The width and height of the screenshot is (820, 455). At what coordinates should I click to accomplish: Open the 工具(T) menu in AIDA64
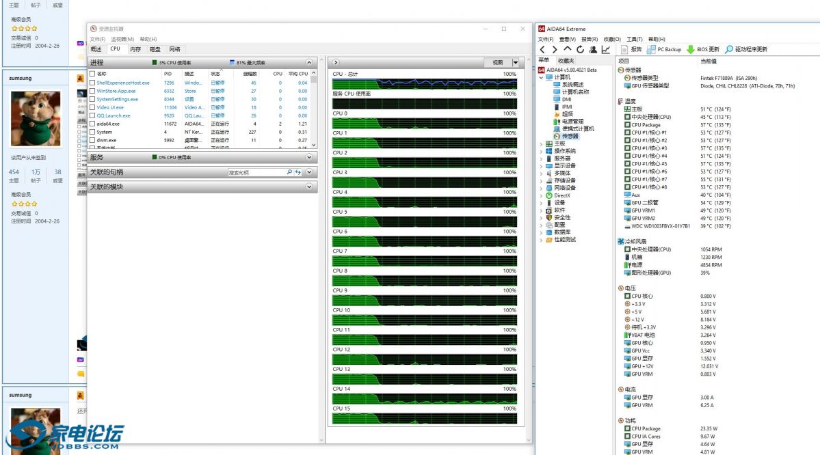point(634,39)
